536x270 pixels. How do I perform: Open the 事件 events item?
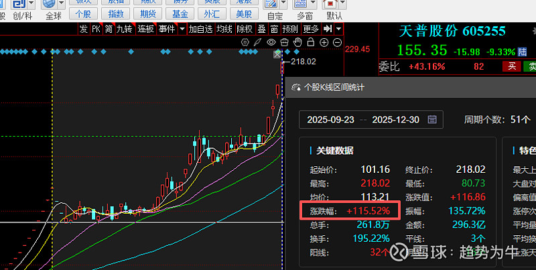click(x=167, y=29)
